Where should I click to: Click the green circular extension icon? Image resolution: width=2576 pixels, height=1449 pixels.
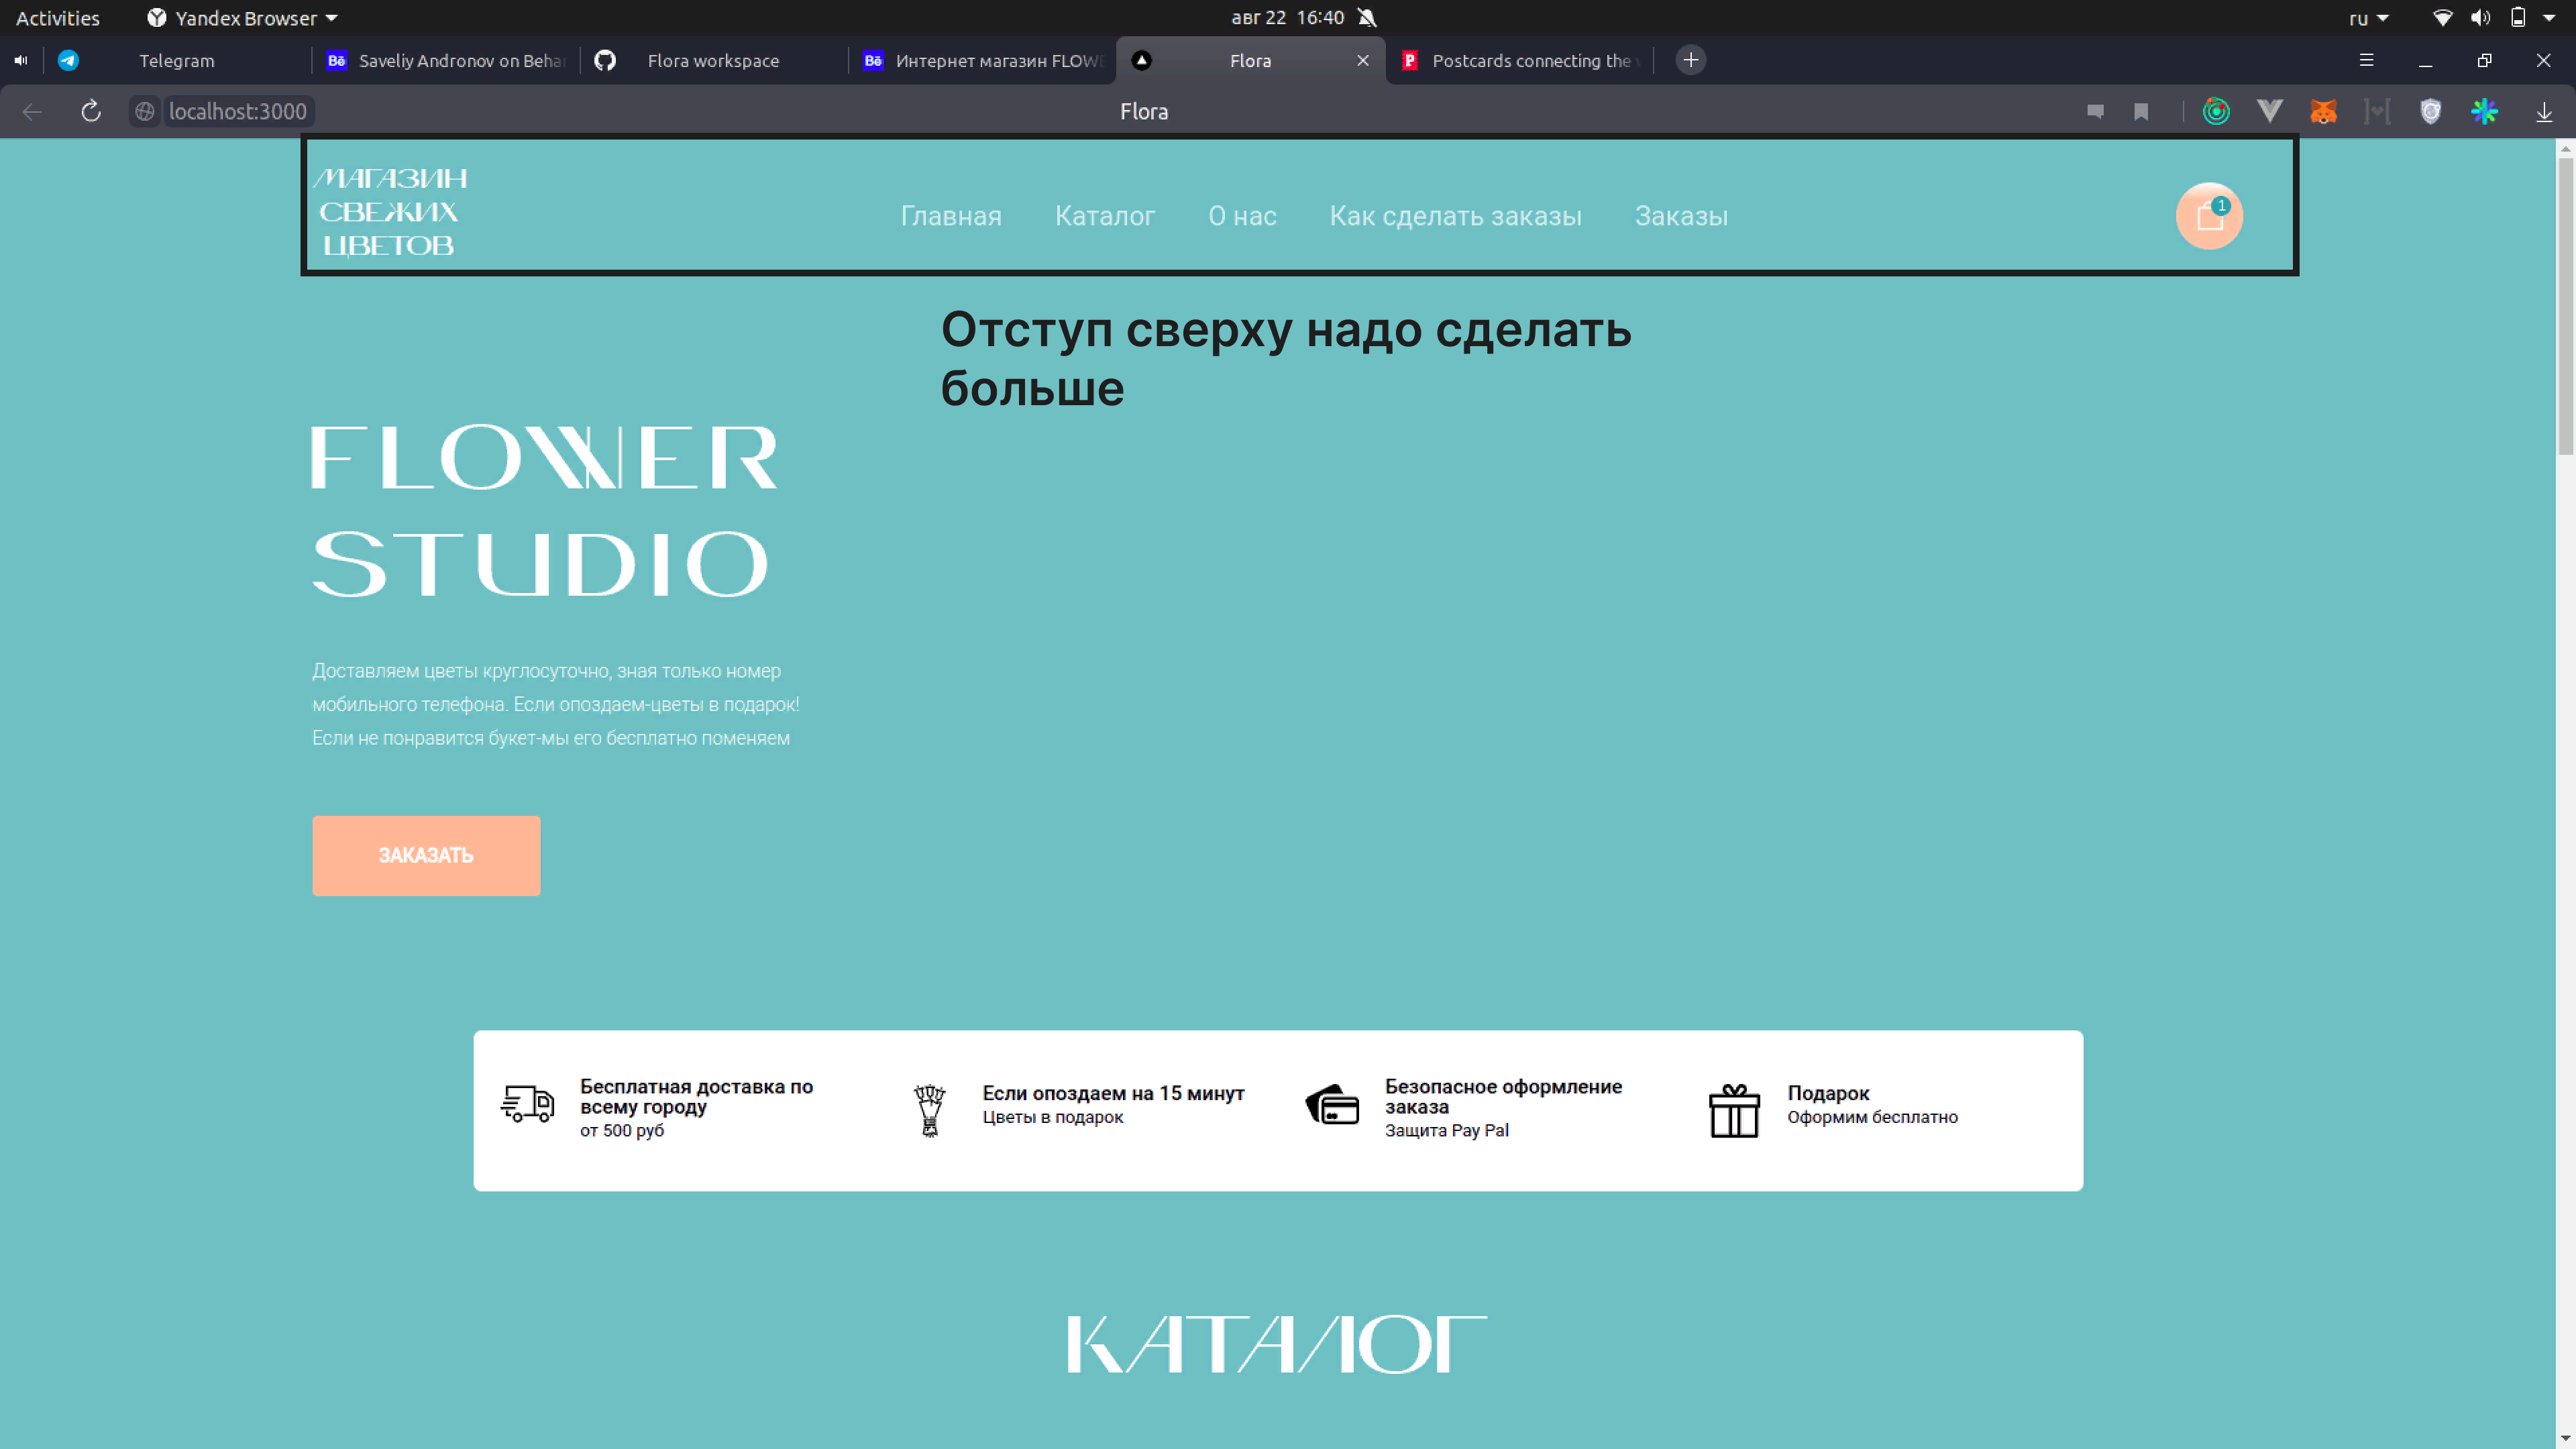pos(2216,111)
